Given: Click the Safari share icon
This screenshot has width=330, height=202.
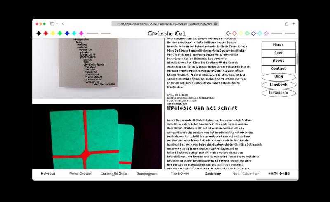Looking at the screenshot, I should 286,24.
